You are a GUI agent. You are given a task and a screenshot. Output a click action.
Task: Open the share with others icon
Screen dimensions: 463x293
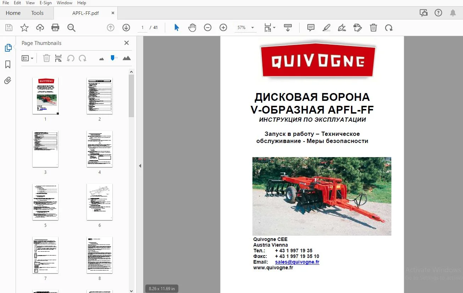point(423,13)
